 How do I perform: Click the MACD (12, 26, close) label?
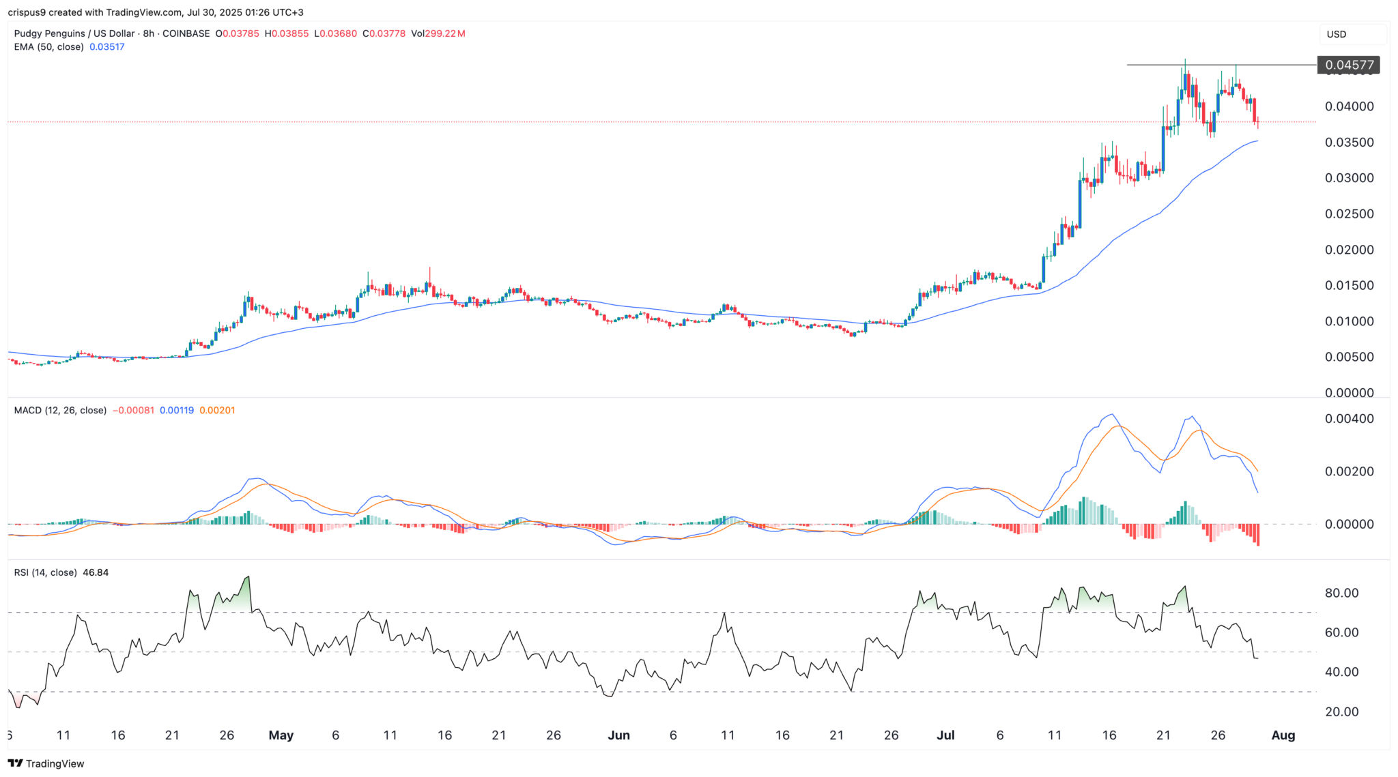[60, 411]
